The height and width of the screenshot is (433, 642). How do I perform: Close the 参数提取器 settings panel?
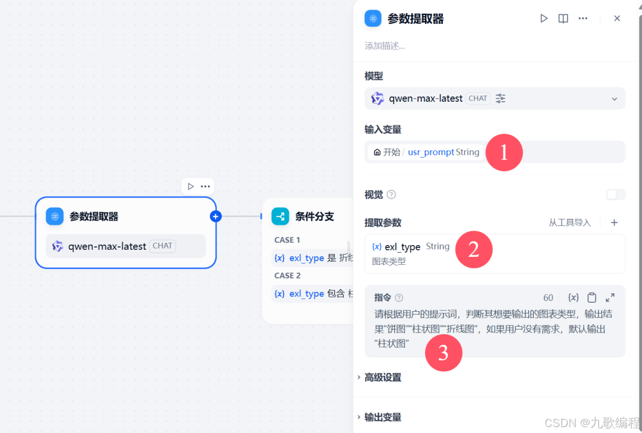pyautogui.click(x=617, y=18)
